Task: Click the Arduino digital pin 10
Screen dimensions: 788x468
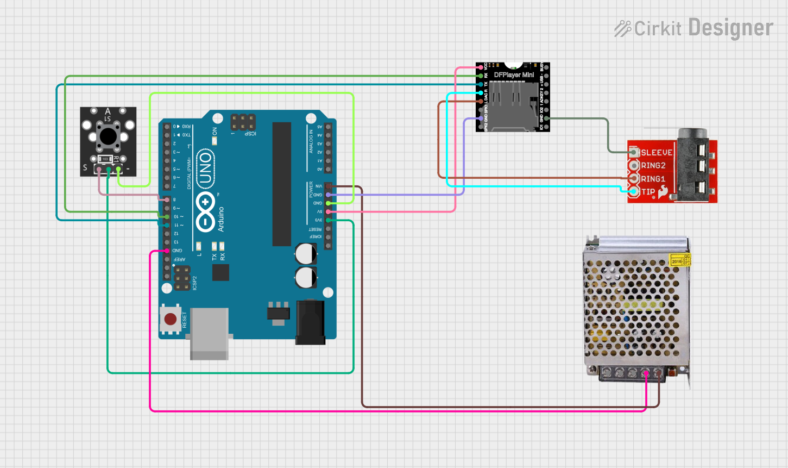Action: tap(167, 216)
